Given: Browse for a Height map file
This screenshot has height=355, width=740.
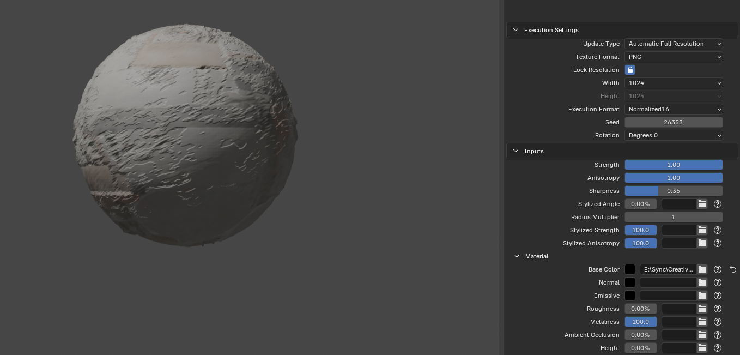Looking at the screenshot, I should click(702, 348).
